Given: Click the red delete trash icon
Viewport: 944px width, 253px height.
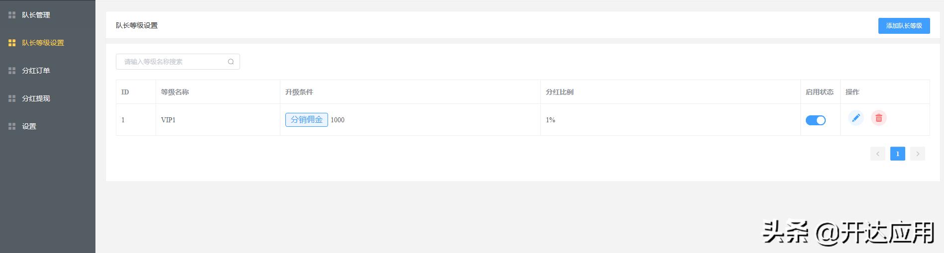Looking at the screenshot, I should pyautogui.click(x=878, y=118).
